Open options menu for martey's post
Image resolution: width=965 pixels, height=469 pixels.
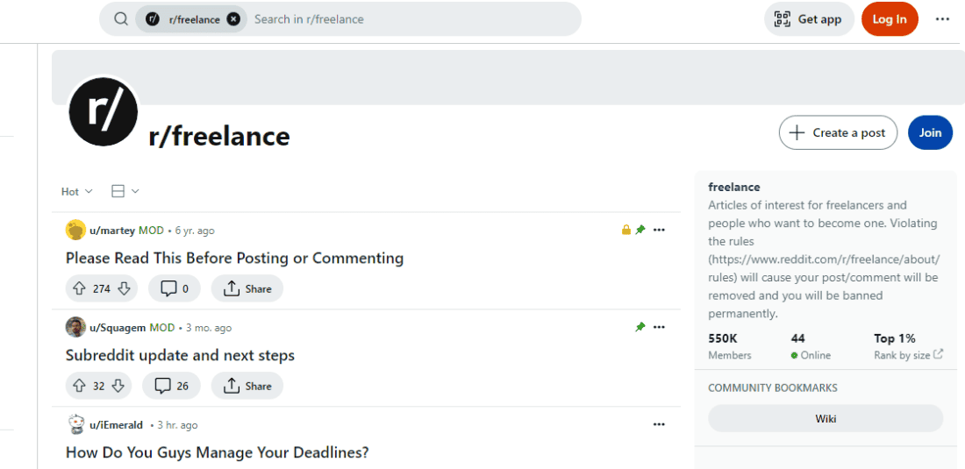[x=659, y=230]
